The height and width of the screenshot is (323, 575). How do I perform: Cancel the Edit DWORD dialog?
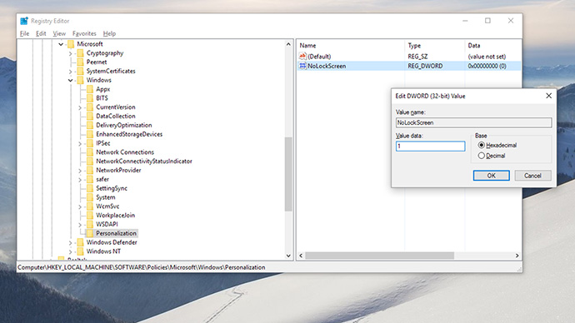coord(532,176)
